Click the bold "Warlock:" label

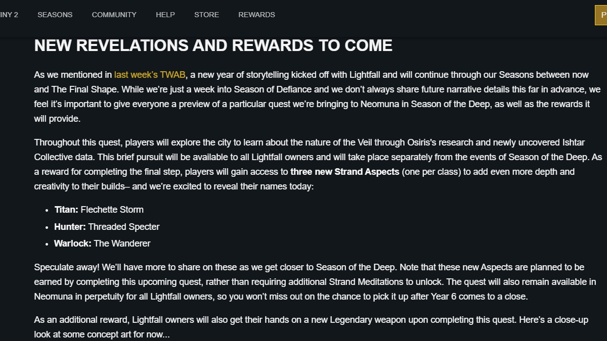(72, 243)
